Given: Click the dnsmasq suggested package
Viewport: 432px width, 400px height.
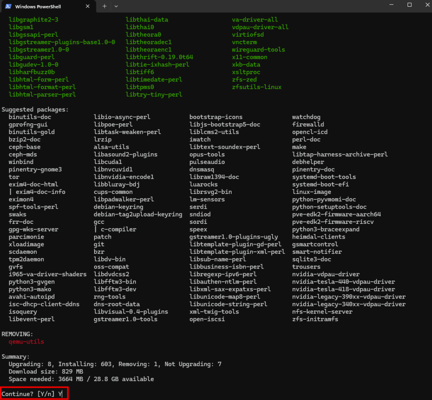Looking at the screenshot, I should point(202,169).
